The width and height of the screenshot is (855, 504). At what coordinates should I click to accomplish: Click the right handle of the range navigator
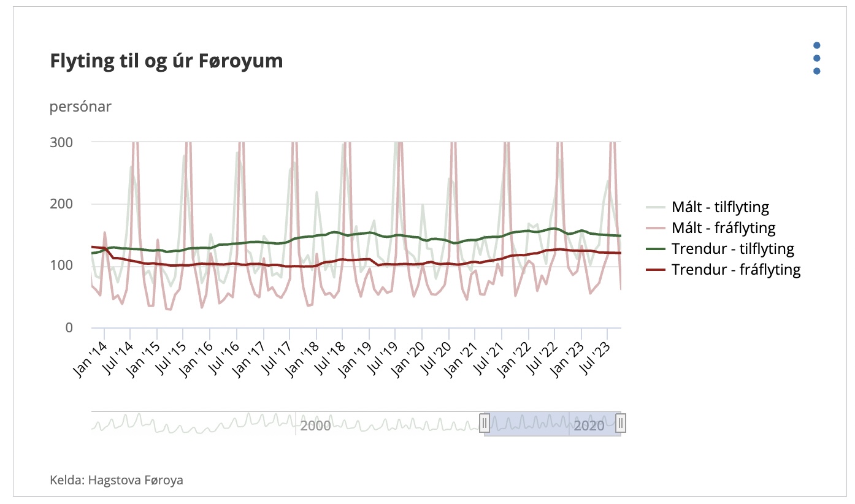(x=621, y=423)
